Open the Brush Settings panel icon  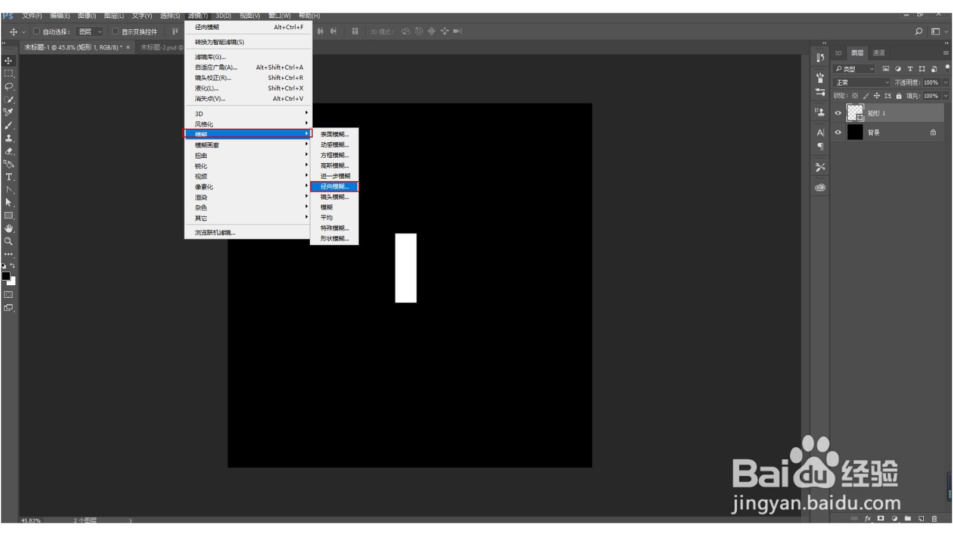820,92
